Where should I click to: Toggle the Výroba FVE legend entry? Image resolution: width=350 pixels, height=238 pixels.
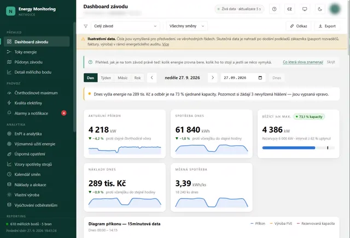[x=281, y=223]
